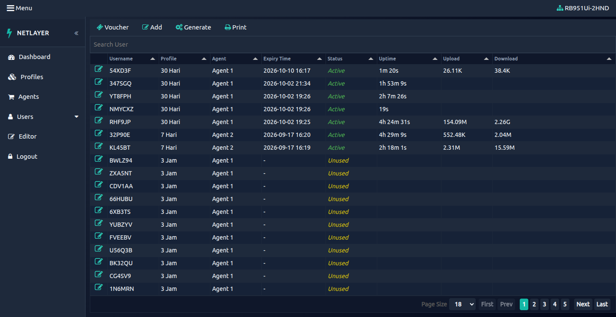Click the Add user button
Screen dimensions: 616x317
tap(152, 27)
